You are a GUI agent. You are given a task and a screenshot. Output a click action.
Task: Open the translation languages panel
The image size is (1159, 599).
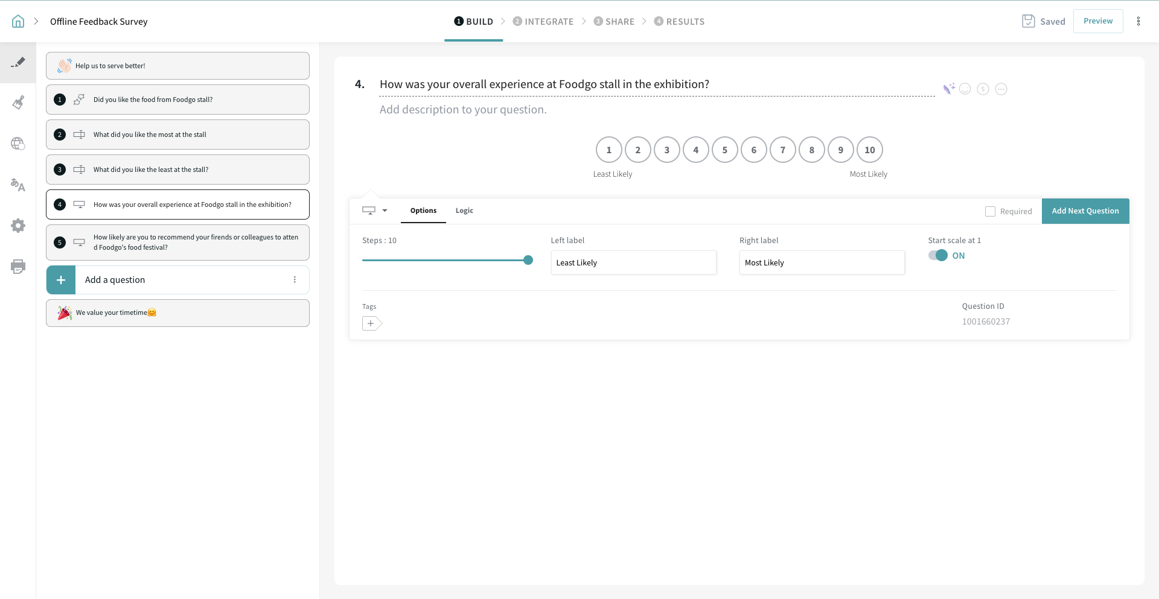18,185
